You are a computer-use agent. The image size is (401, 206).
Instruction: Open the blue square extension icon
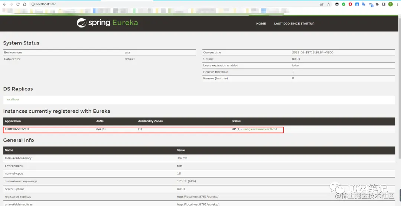[x=357, y=4]
